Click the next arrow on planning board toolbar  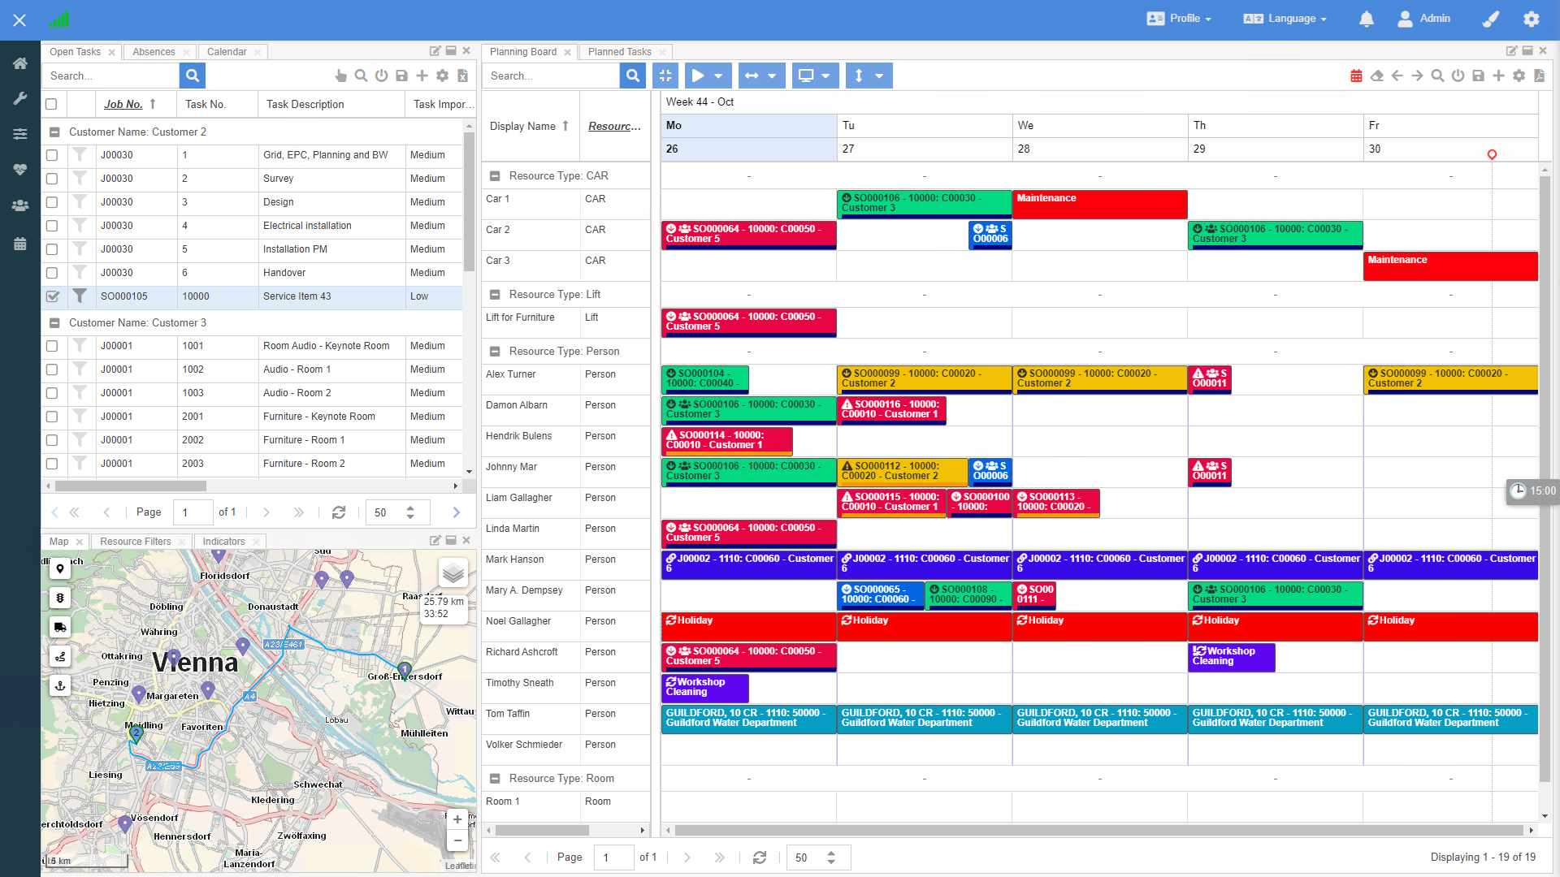click(x=1416, y=75)
